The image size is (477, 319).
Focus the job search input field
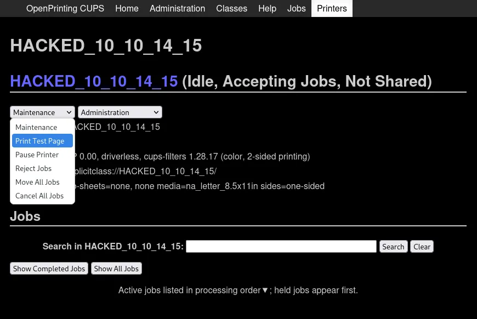point(281,246)
